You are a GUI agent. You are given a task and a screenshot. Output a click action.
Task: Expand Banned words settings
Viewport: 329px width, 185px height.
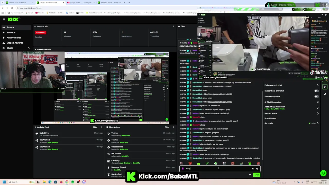click(x=318, y=113)
